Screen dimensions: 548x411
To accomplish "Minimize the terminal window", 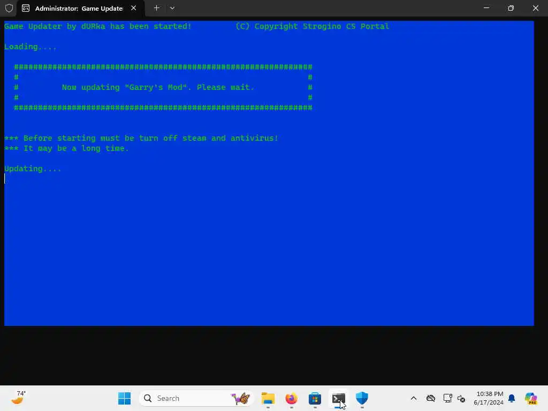I will [486, 8].
